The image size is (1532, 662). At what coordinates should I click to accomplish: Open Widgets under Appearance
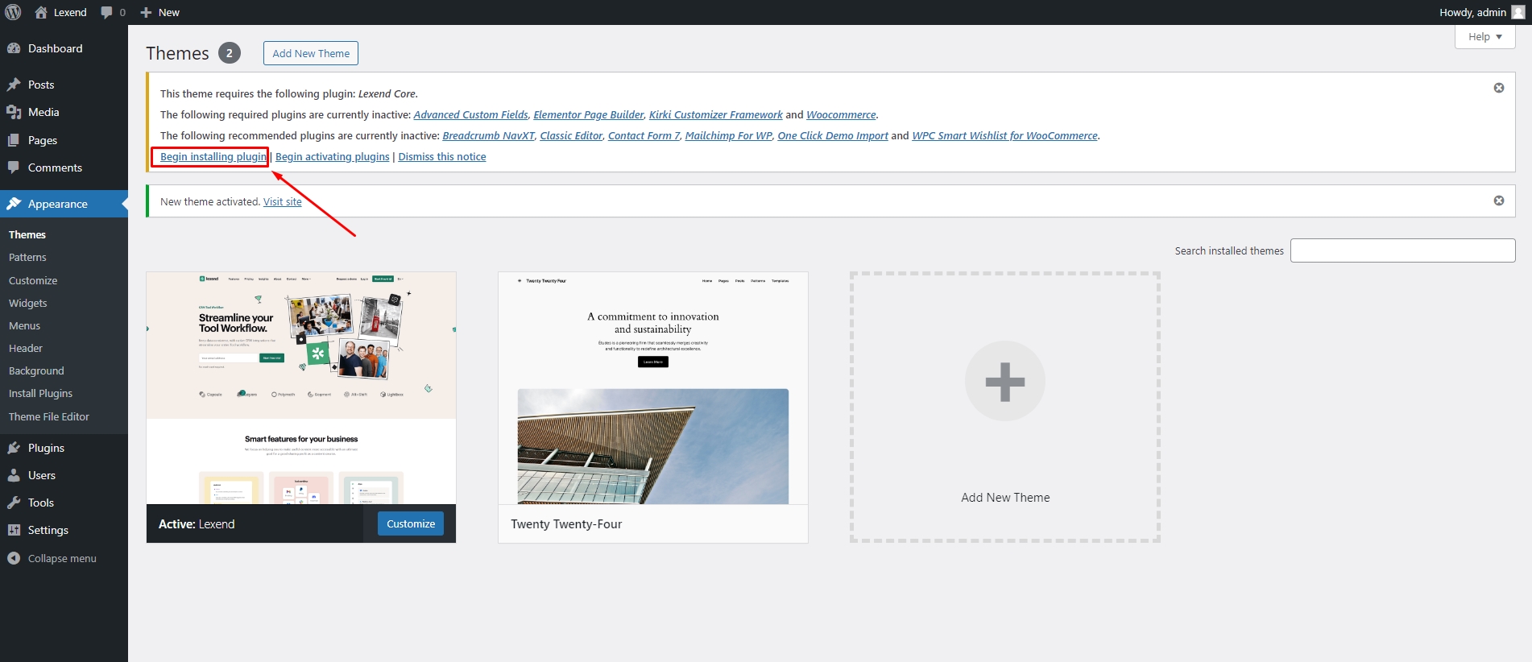coord(28,303)
